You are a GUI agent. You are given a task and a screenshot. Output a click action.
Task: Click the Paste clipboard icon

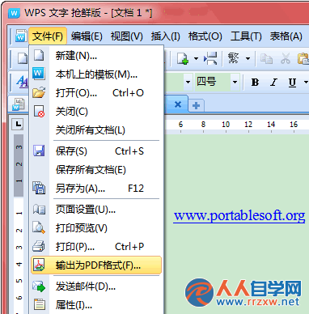[x=303, y=58]
